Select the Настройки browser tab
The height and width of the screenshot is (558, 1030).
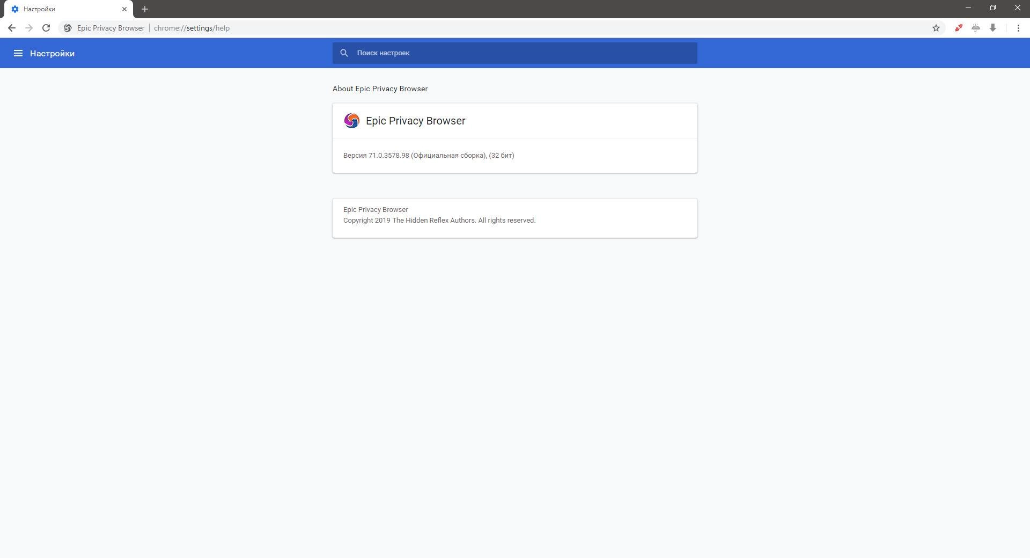(69, 9)
